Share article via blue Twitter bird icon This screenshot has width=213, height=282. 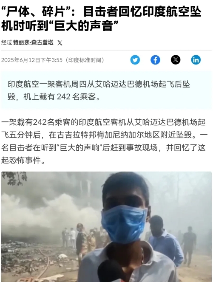tap(135, 60)
